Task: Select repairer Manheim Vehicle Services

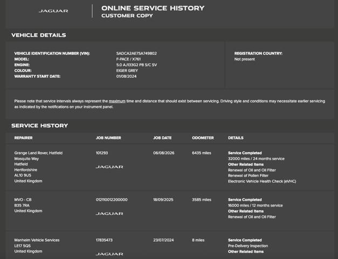Action: [x=37, y=240]
